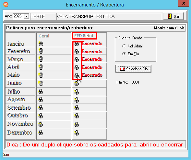The width and height of the screenshot is (191, 160).
Task: Click the Junho month label
Action: click(14, 83)
